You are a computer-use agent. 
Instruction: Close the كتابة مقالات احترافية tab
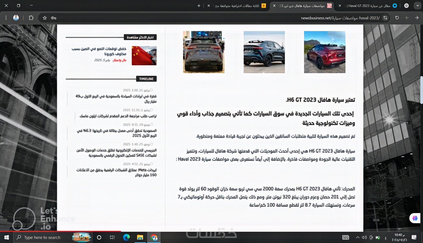point(209,6)
